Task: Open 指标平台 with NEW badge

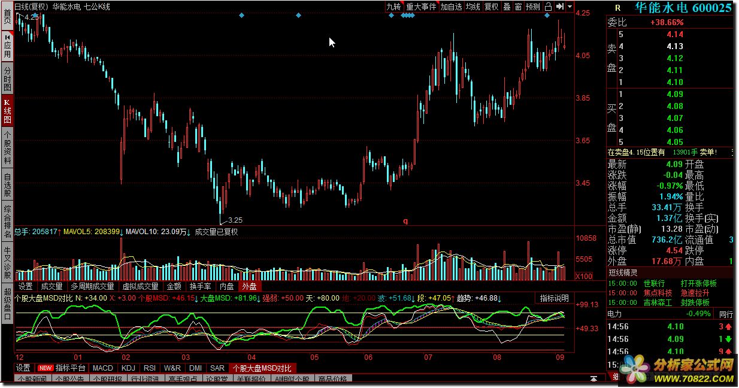Action: tap(62, 368)
